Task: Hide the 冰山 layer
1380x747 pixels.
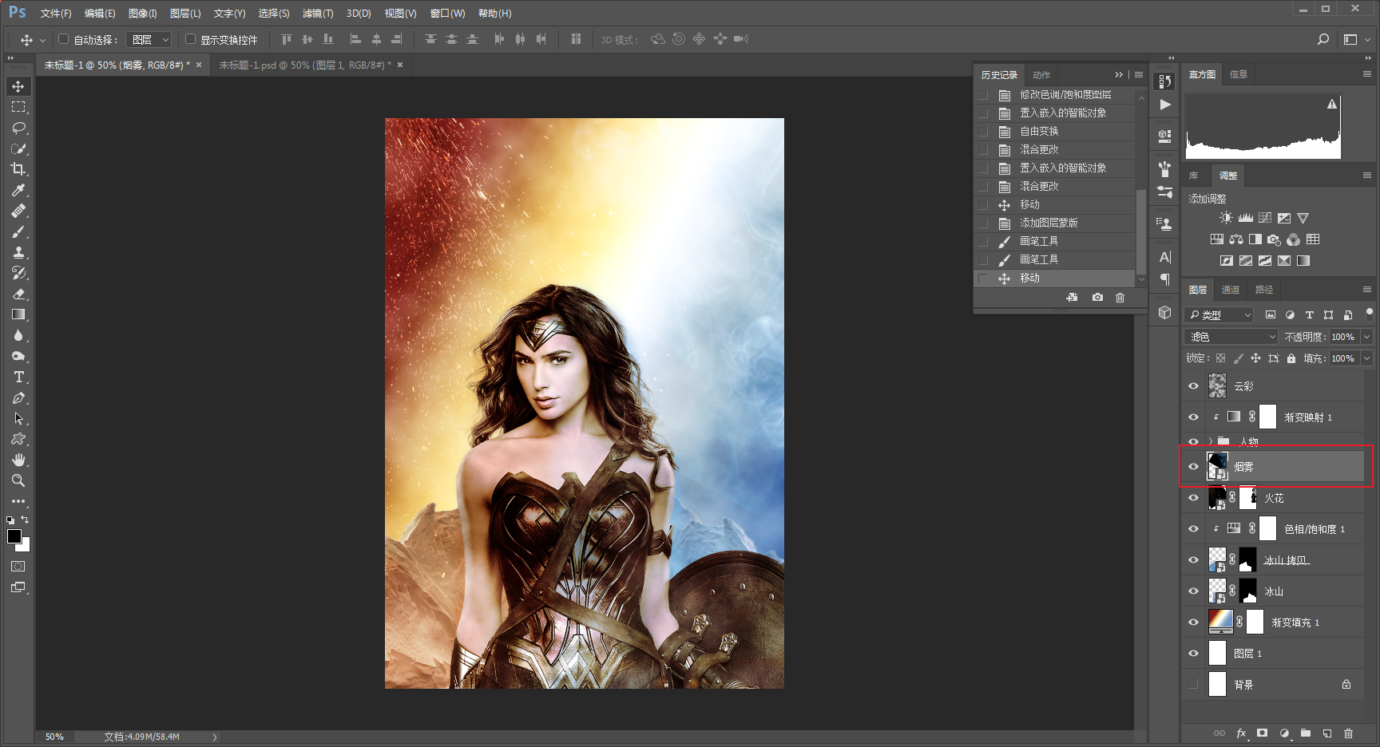Action: pyautogui.click(x=1193, y=591)
